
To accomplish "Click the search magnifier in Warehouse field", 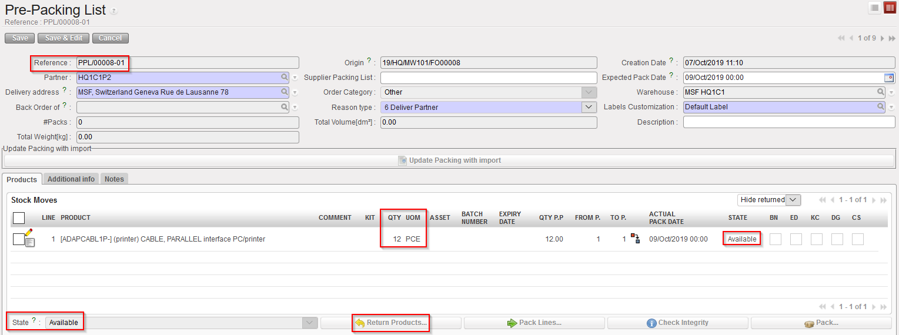I will pos(881,92).
